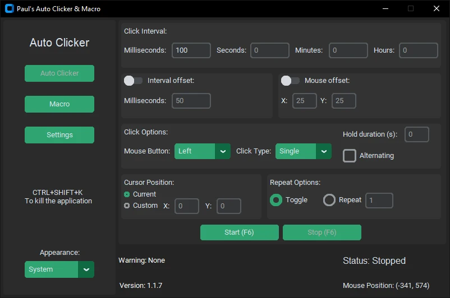Check the Alternating checkbox
Image resolution: width=450 pixels, height=298 pixels.
(349, 156)
